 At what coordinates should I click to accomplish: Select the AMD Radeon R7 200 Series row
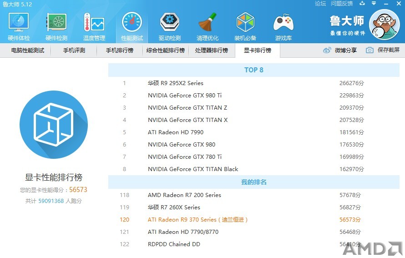tap(254, 195)
